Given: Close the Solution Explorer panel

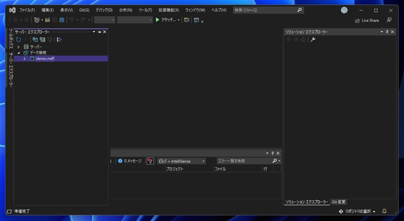Looking at the screenshot, I should click(x=392, y=32).
